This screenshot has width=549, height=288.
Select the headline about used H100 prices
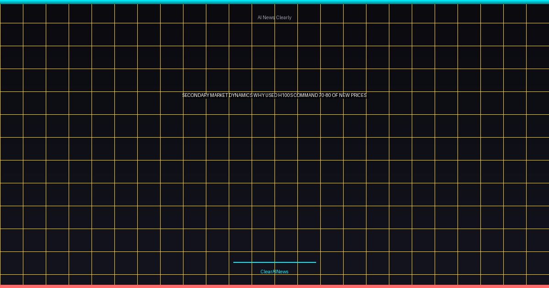(x=274, y=95)
